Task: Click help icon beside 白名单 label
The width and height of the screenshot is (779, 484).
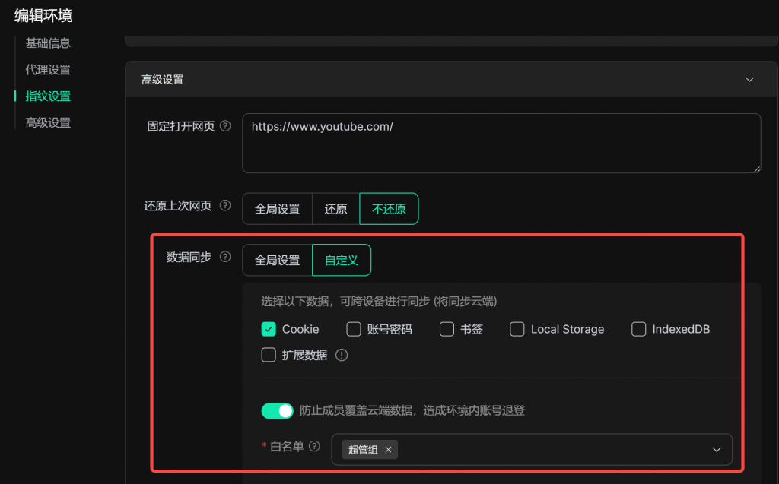Action: 314,447
